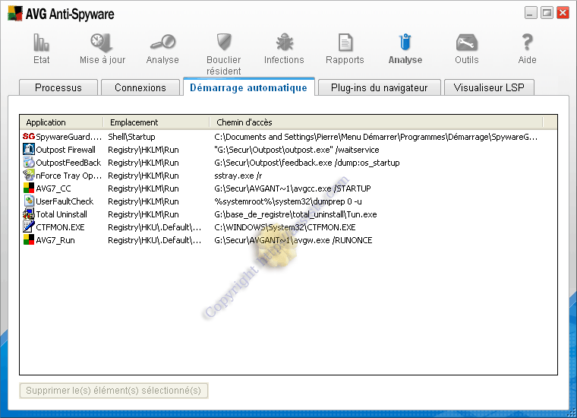Viewport: 577px width, 418px height.
Task: Click the AVG Anti-Spyware logo icon
Action: (15, 14)
